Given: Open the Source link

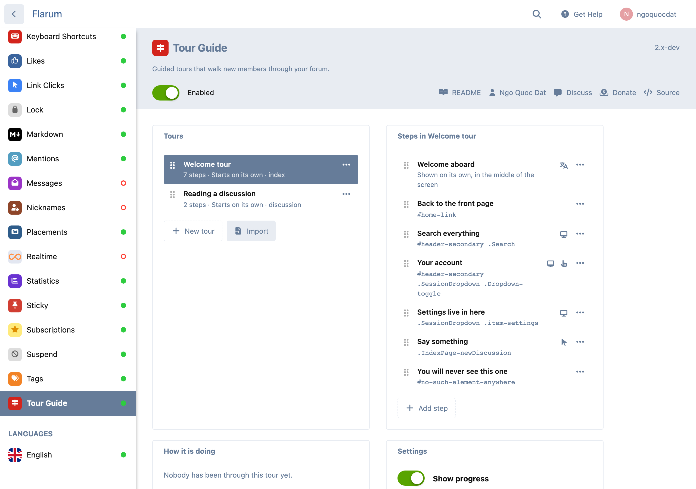Looking at the screenshot, I should [661, 93].
